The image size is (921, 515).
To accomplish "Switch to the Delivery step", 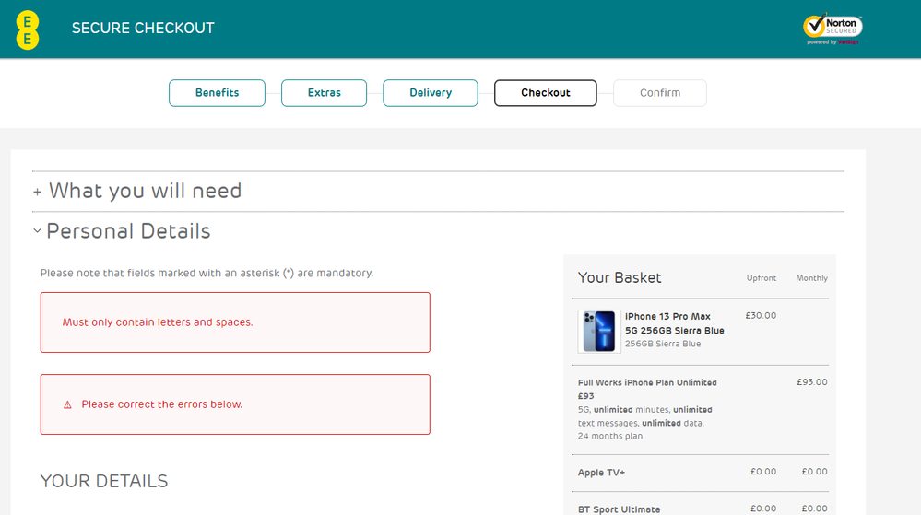I will point(431,93).
